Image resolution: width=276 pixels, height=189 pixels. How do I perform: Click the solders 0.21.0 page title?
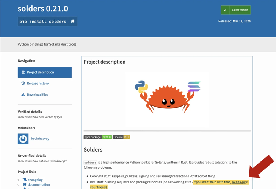[43, 8]
